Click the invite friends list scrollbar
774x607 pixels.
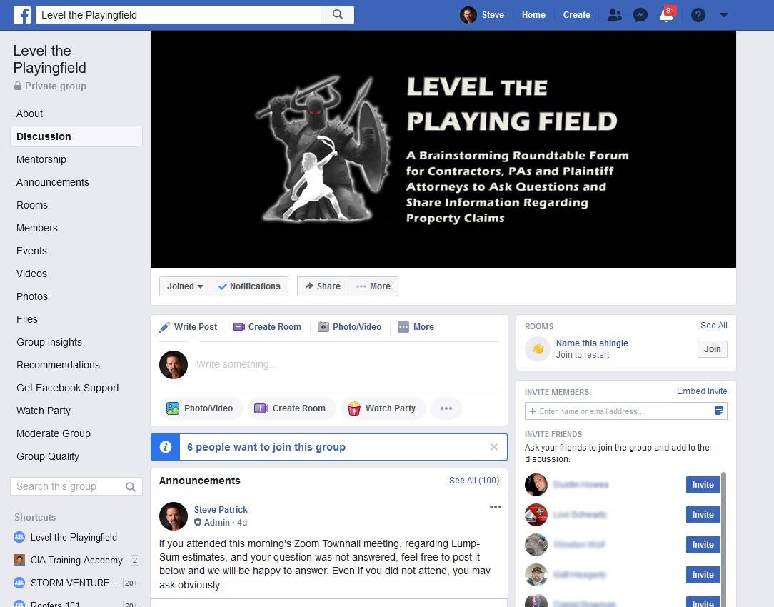click(723, 538)
